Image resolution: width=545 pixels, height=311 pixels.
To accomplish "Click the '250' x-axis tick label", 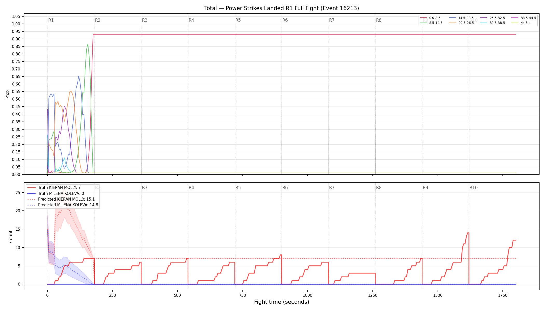I will [112, 295].
